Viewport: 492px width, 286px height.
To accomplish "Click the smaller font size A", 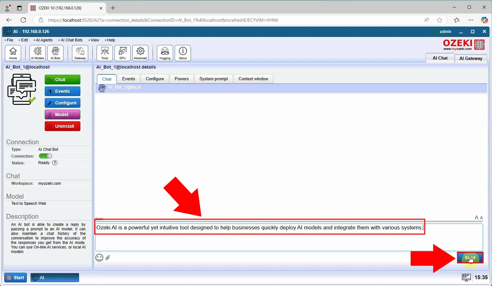I will (x=482, y=218).
